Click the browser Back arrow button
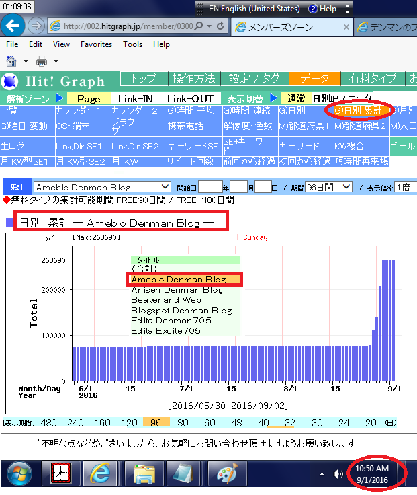417x495 pixels. pos(13,26)
